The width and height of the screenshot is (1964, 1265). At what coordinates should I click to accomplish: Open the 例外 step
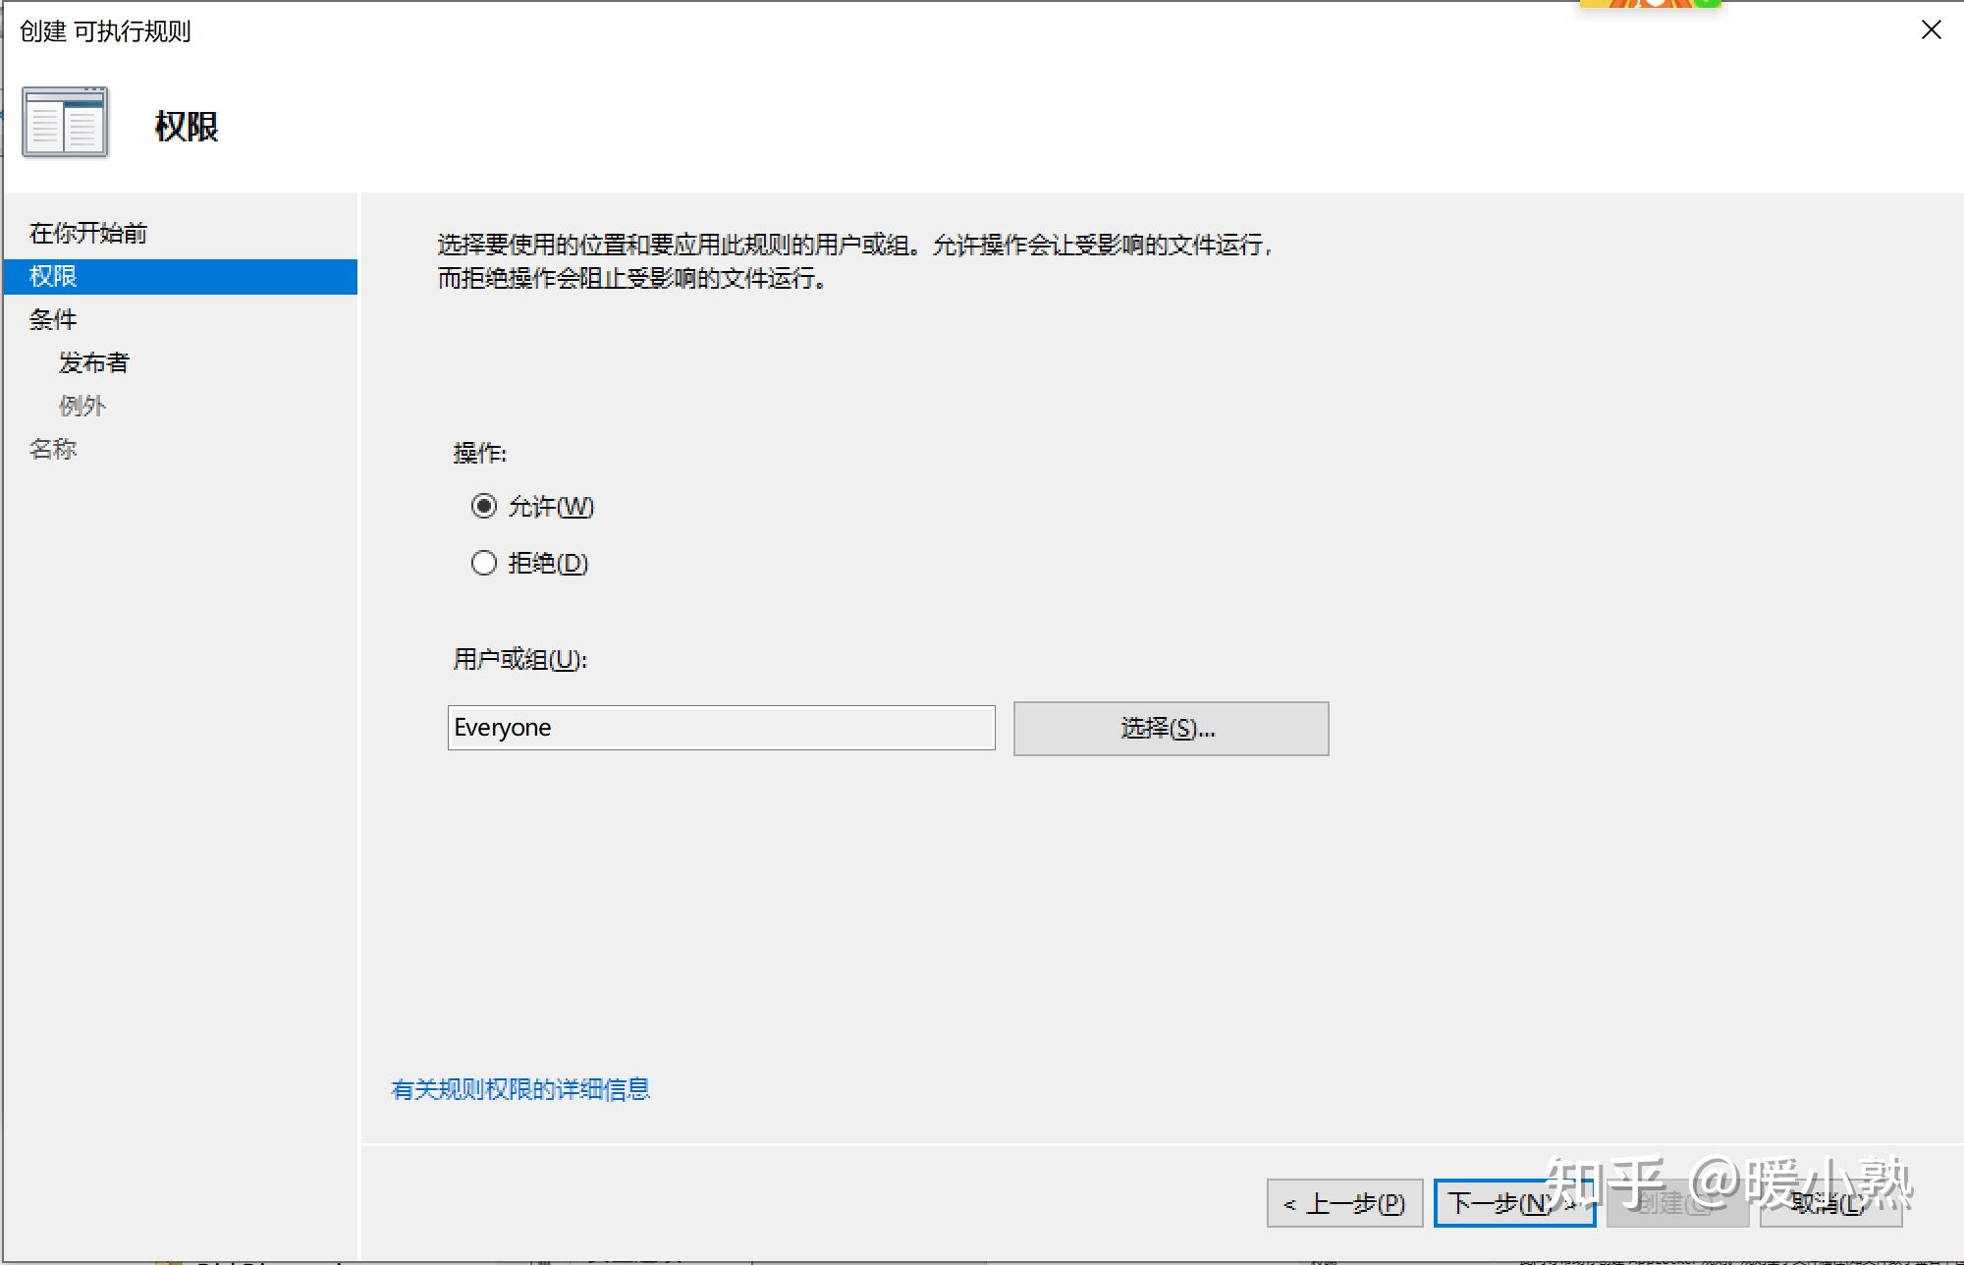[x=82, y=405]
